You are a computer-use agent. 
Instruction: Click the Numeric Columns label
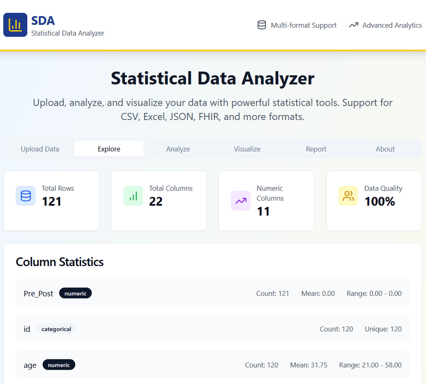coord(270,193)
